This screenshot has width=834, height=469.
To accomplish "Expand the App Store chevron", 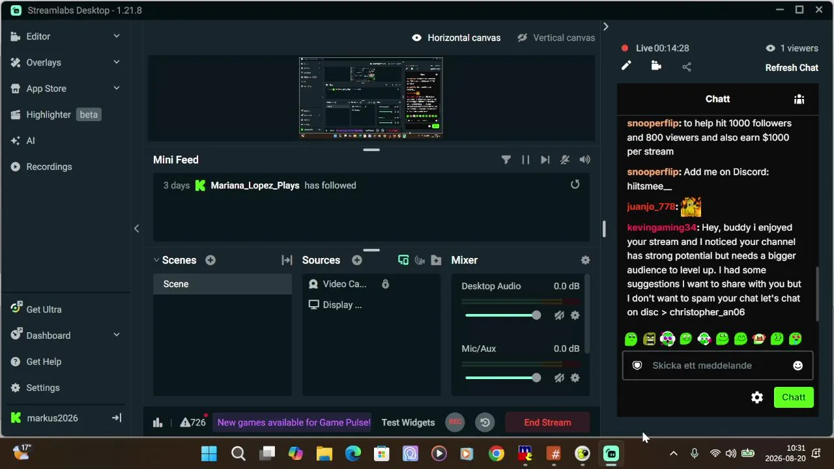I will pos(117,89).
